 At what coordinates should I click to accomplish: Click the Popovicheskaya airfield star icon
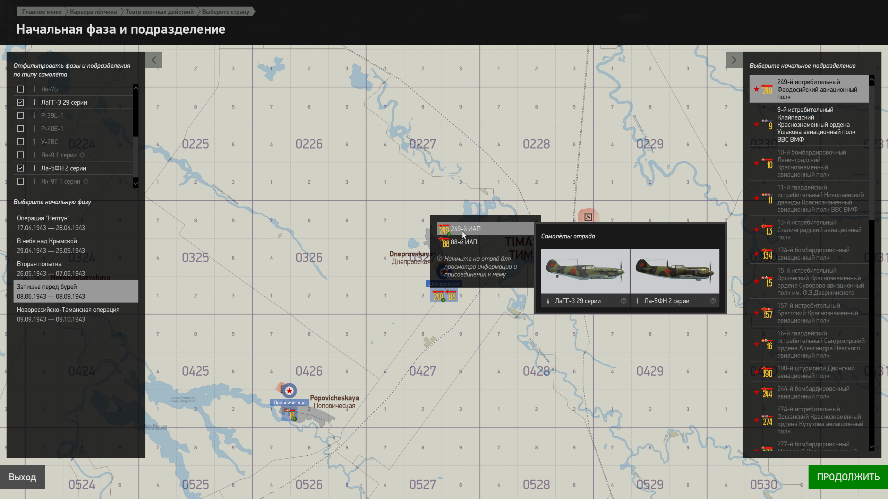tap(289, 391)
